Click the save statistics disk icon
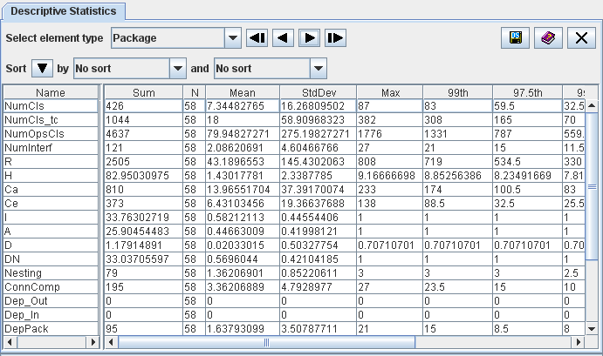The image size is (603, 356). (x=516, y=38)
